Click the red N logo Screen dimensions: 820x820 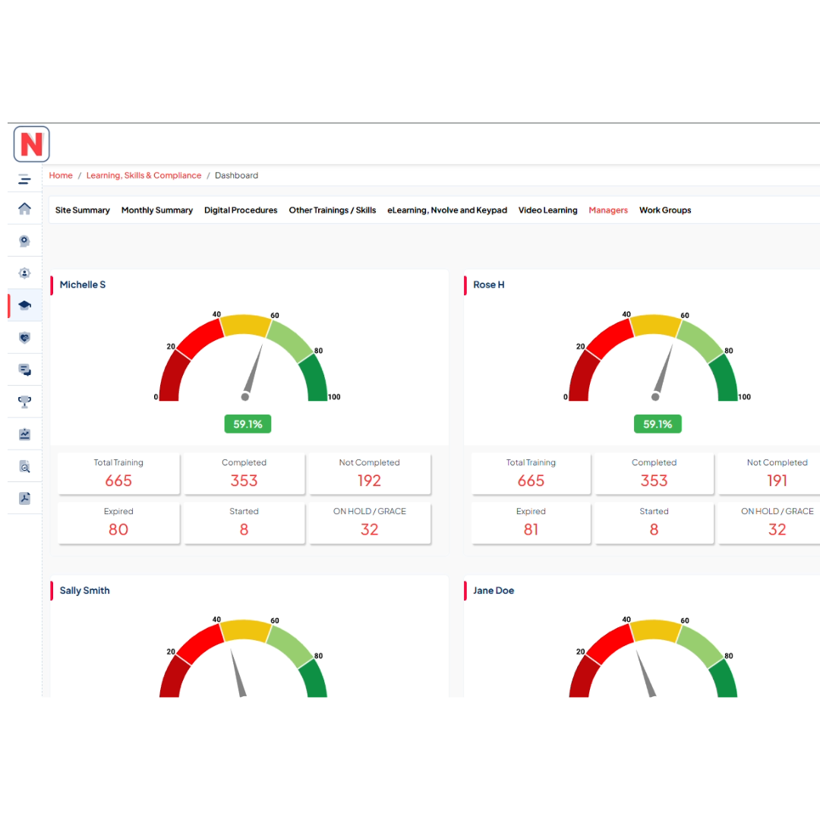tap(31, 143)
